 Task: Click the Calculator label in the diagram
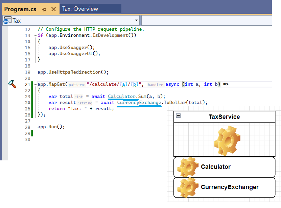(215, 167)
